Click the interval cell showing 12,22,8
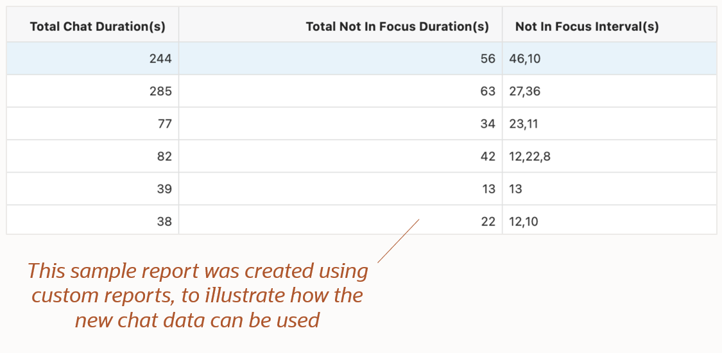This screenshot has width=722, height=353. tap(529, 156)
